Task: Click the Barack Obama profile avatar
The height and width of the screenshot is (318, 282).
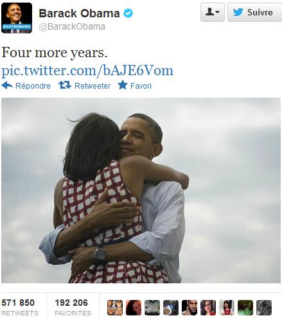Action: coord(17,18)
